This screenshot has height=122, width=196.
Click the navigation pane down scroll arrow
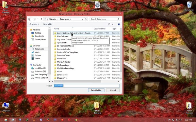(x=49, y=81)
